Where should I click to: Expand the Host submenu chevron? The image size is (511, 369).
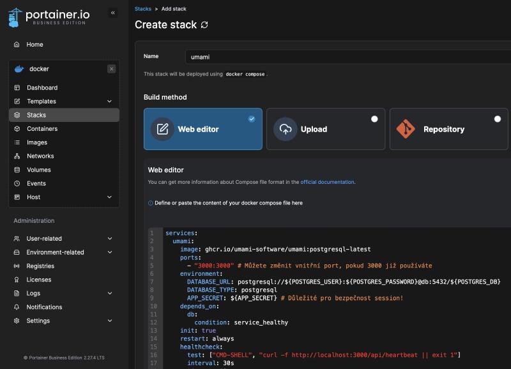[x=109, y=197]
